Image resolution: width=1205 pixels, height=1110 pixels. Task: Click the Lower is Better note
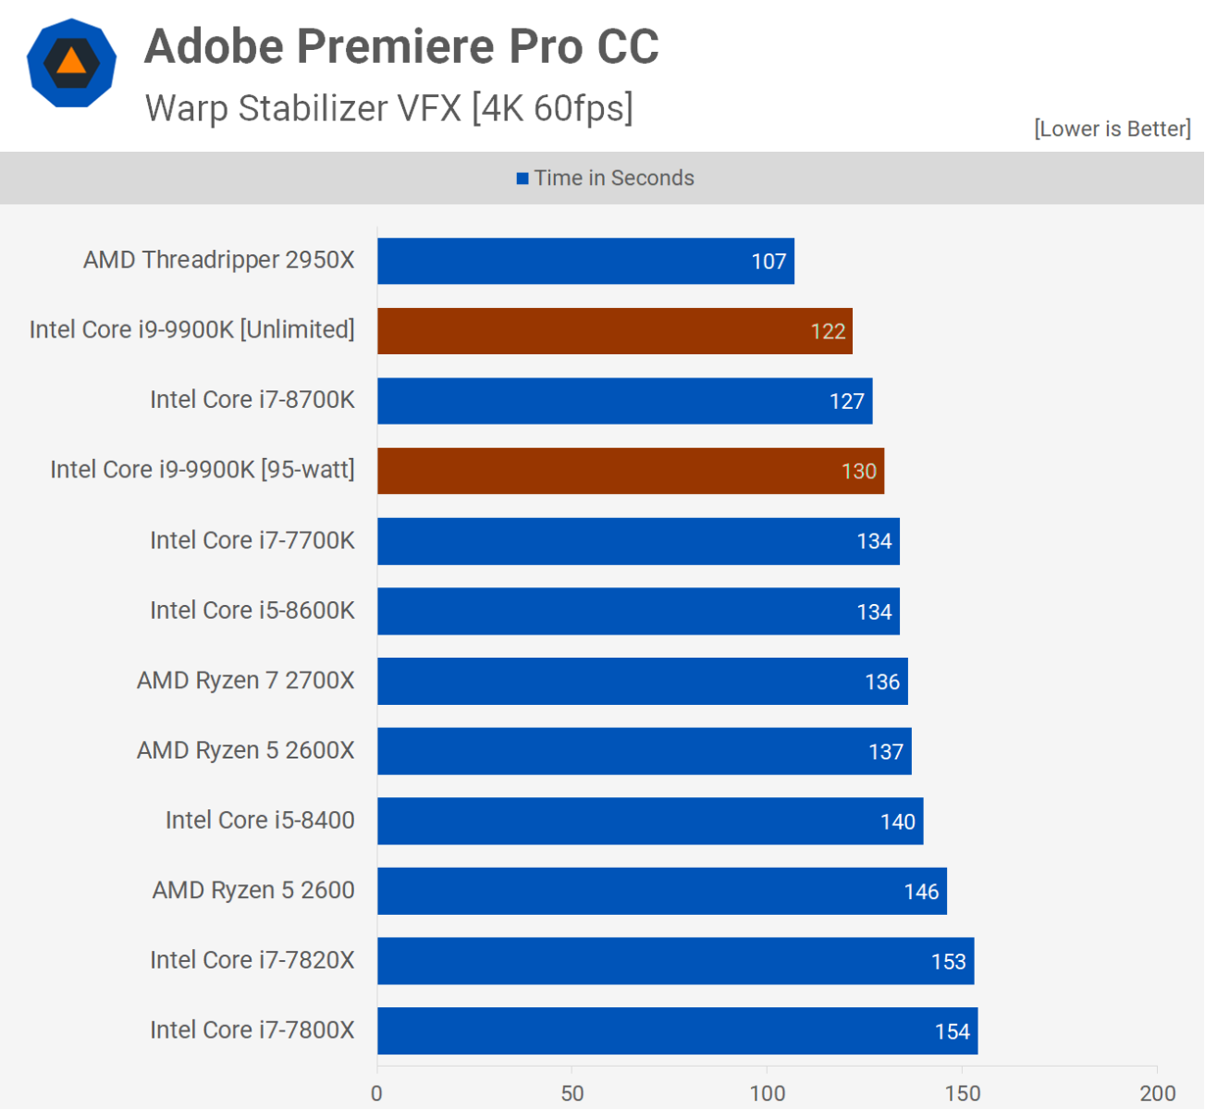pyautogui.click(x=1112, y=129)
